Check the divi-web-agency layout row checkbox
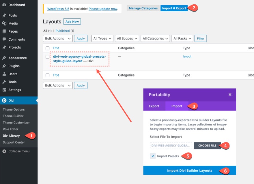The image size is (254, 184). 47,57
